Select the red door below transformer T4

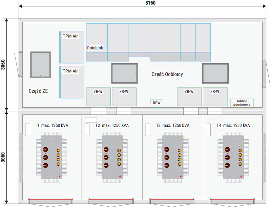(233, 201)
